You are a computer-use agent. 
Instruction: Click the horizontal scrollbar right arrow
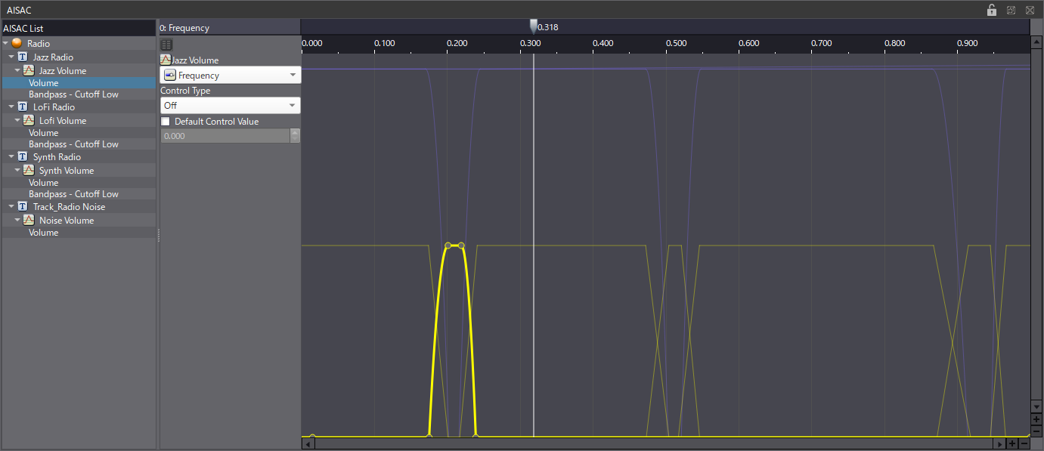point(1000,444)
